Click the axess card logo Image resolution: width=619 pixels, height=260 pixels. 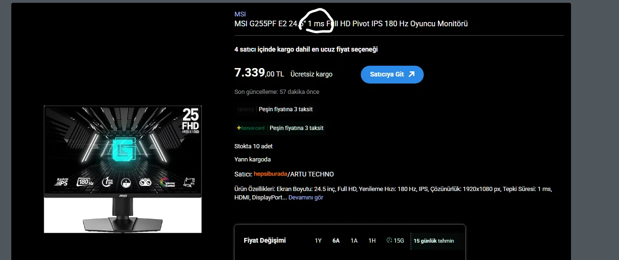tap(246, 109)
